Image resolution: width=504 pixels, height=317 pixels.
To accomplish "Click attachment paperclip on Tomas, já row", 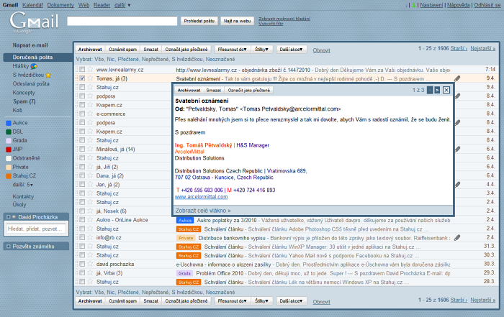I will (x=457, y=78).
